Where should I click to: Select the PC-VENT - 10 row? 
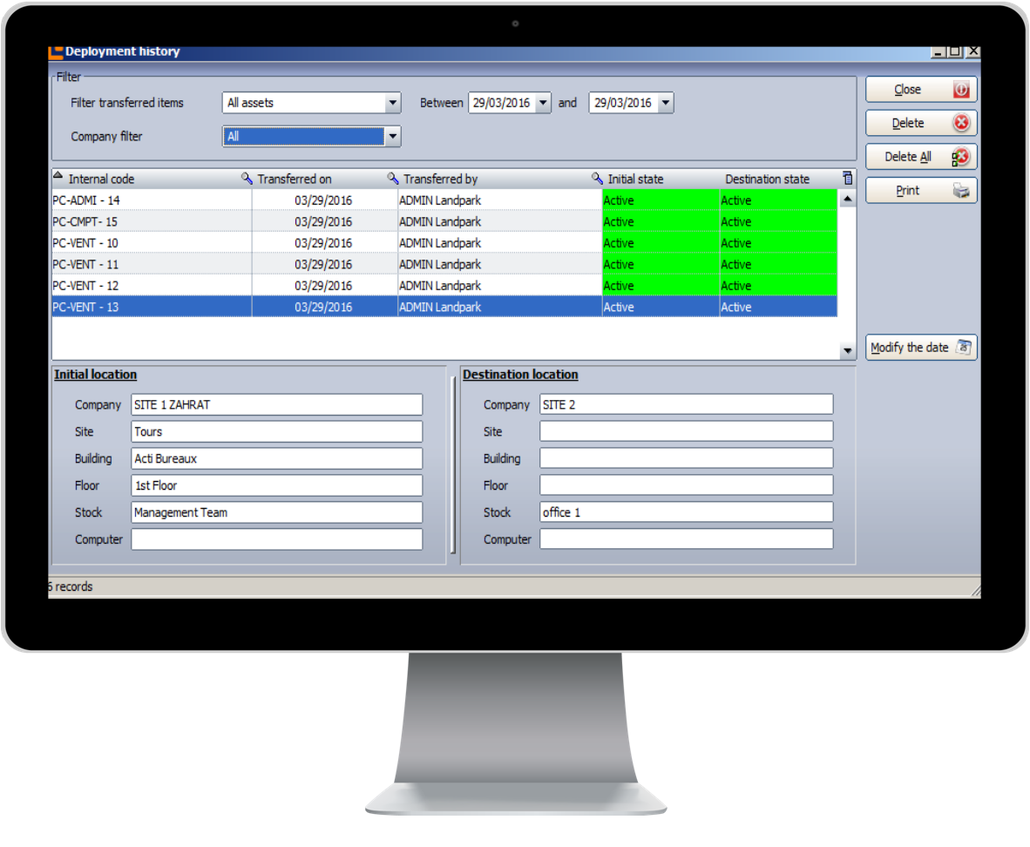pos(444,243)
